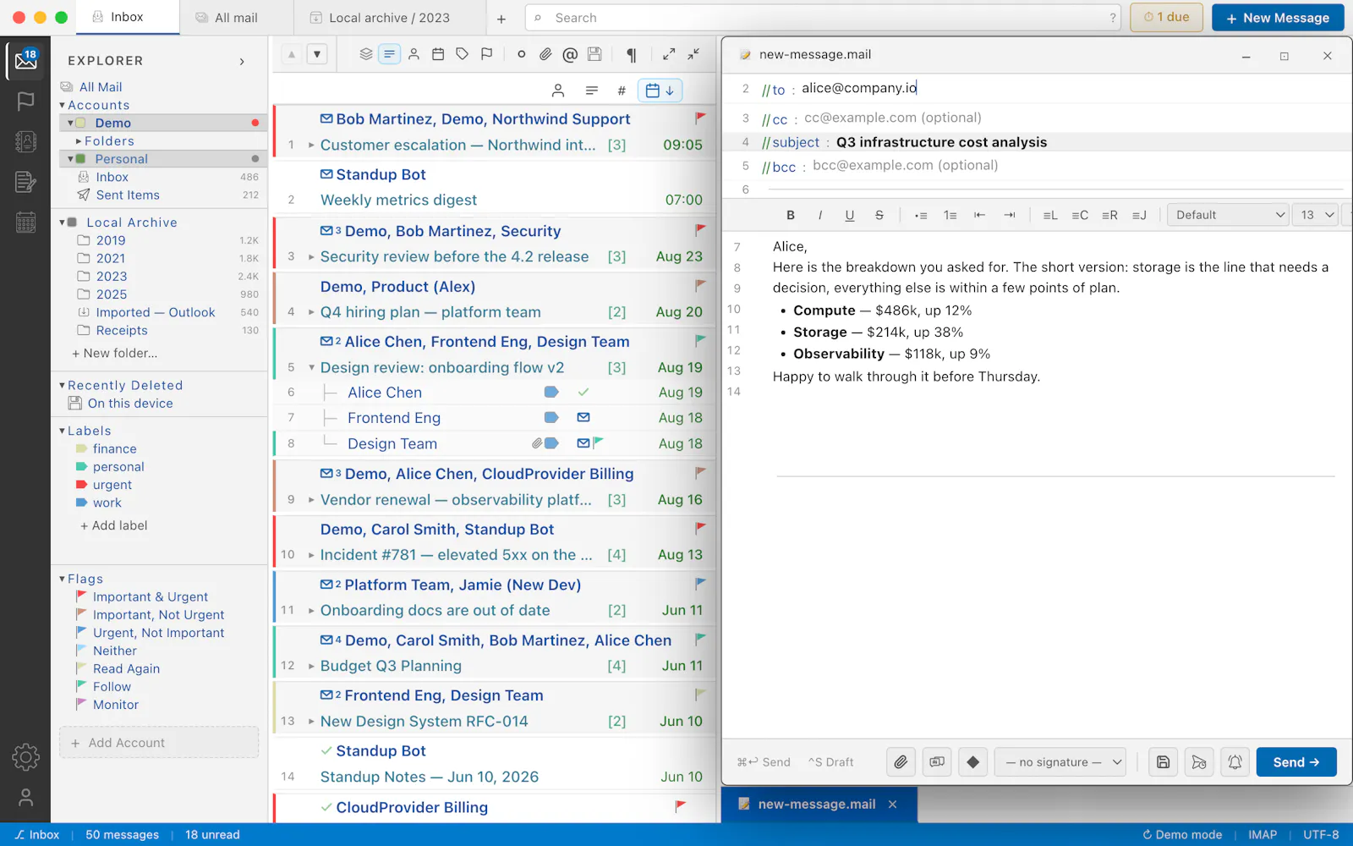Switch to the Local archive / 2023 tab

pos(389,18)
